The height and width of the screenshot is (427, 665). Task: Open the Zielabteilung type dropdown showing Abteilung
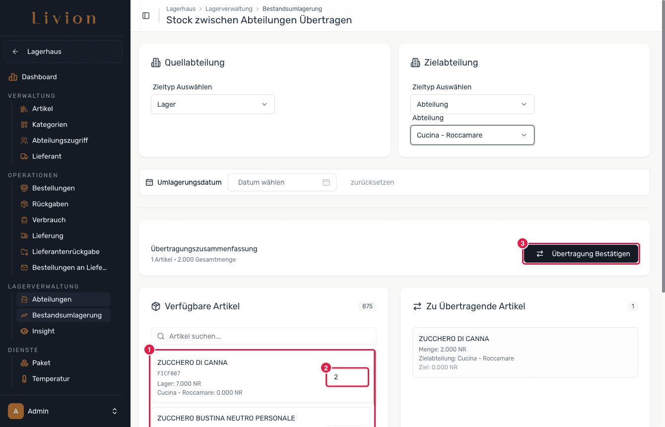coord(472,104)
